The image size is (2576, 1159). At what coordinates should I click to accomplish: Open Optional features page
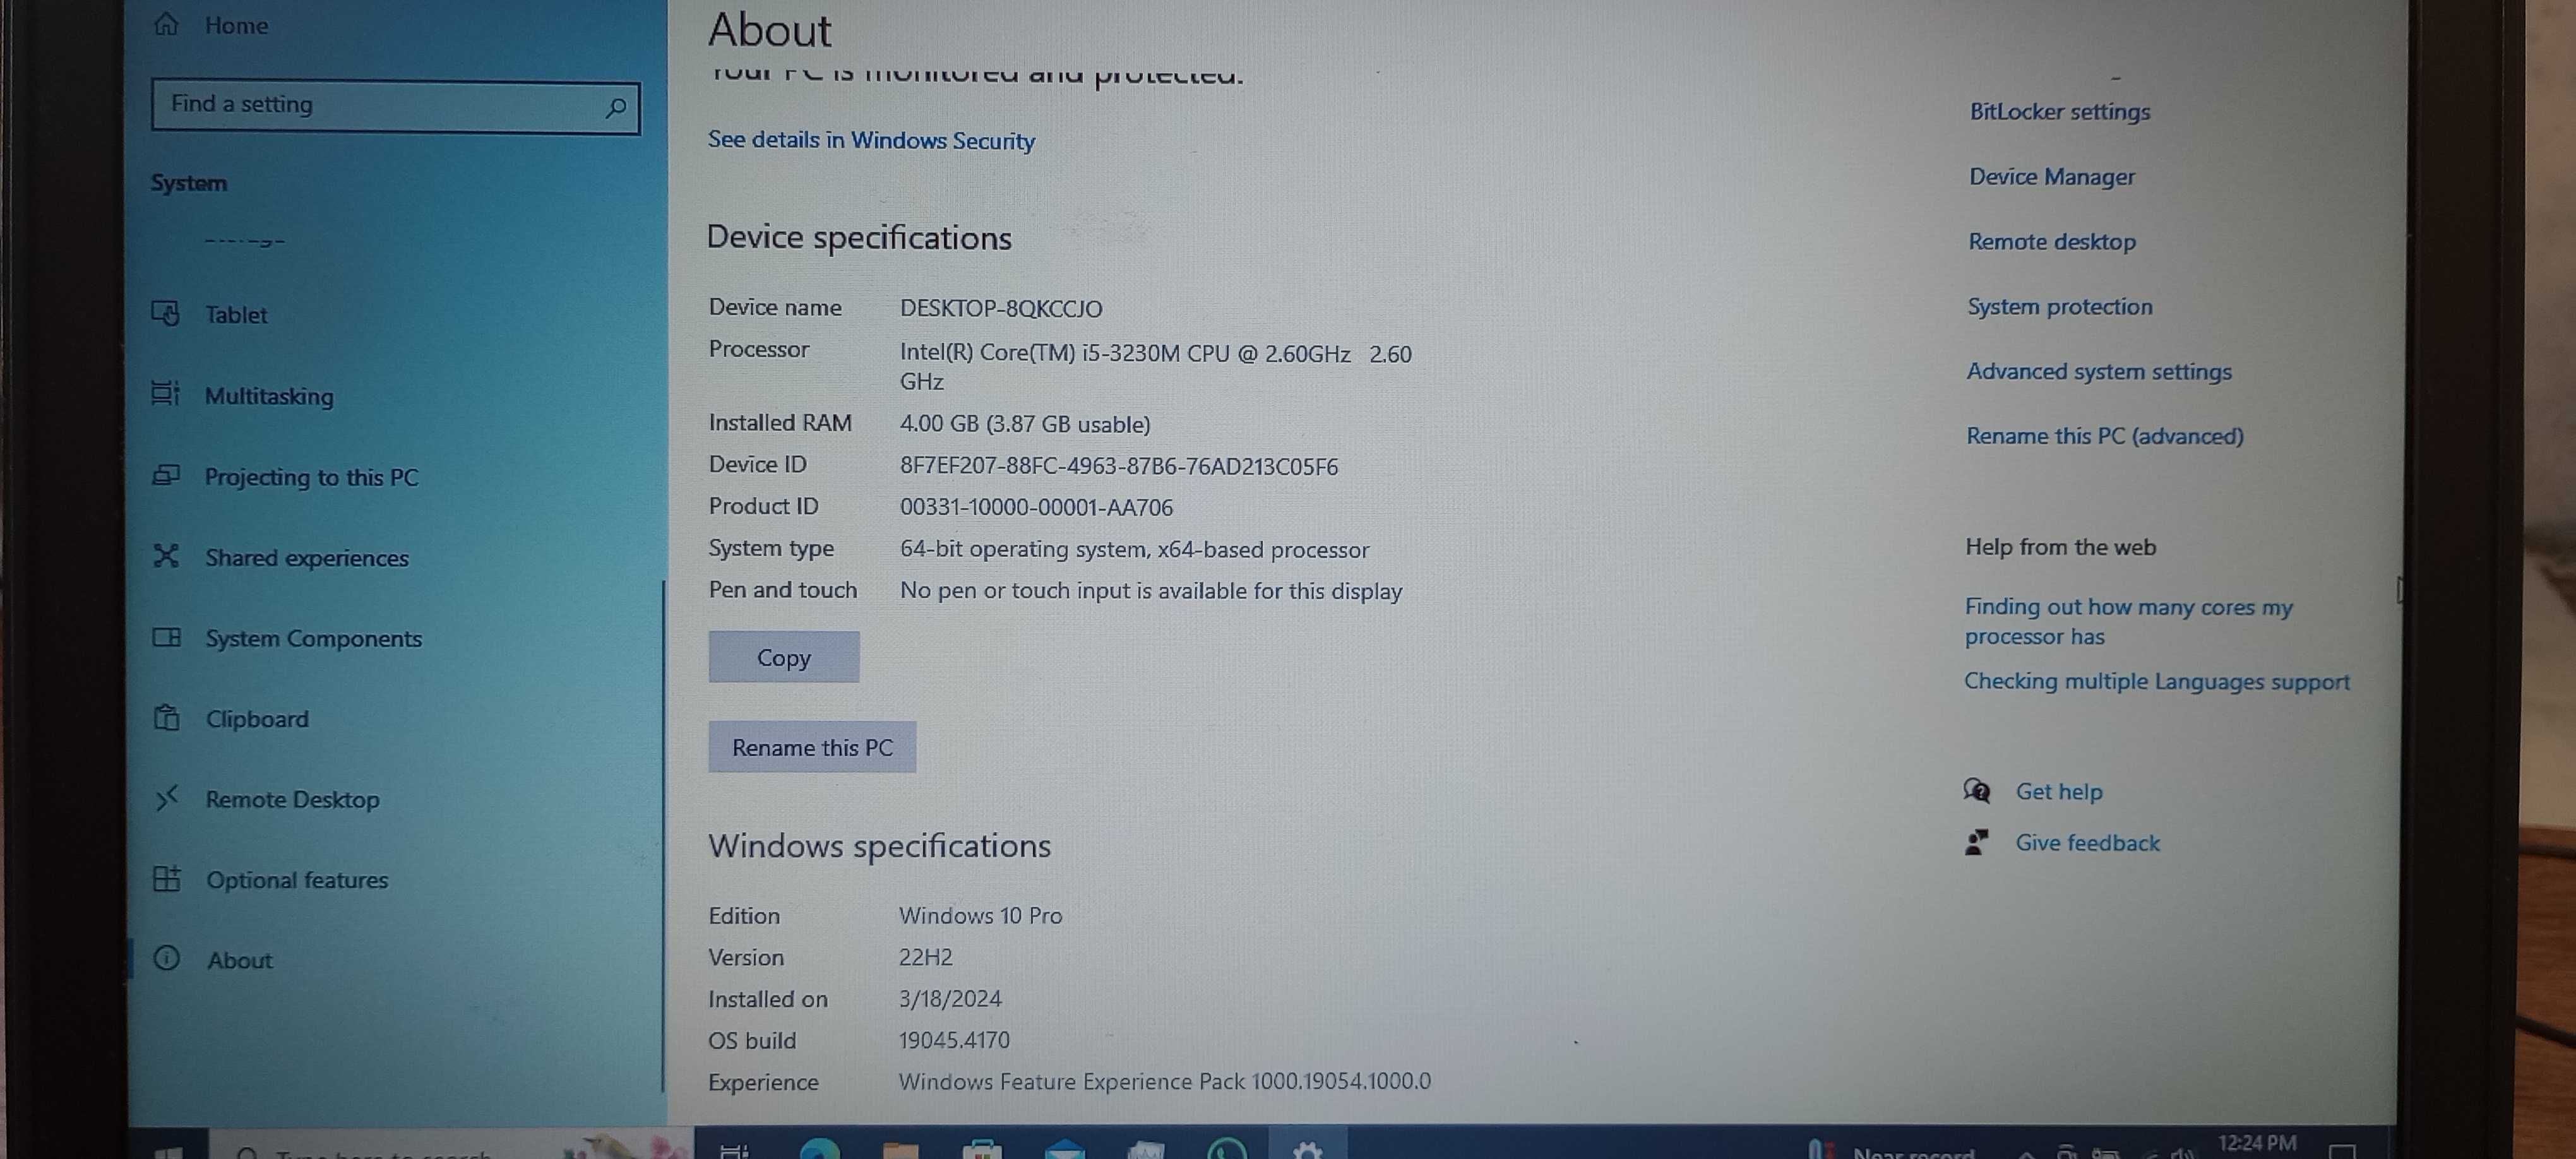[297, 880]
